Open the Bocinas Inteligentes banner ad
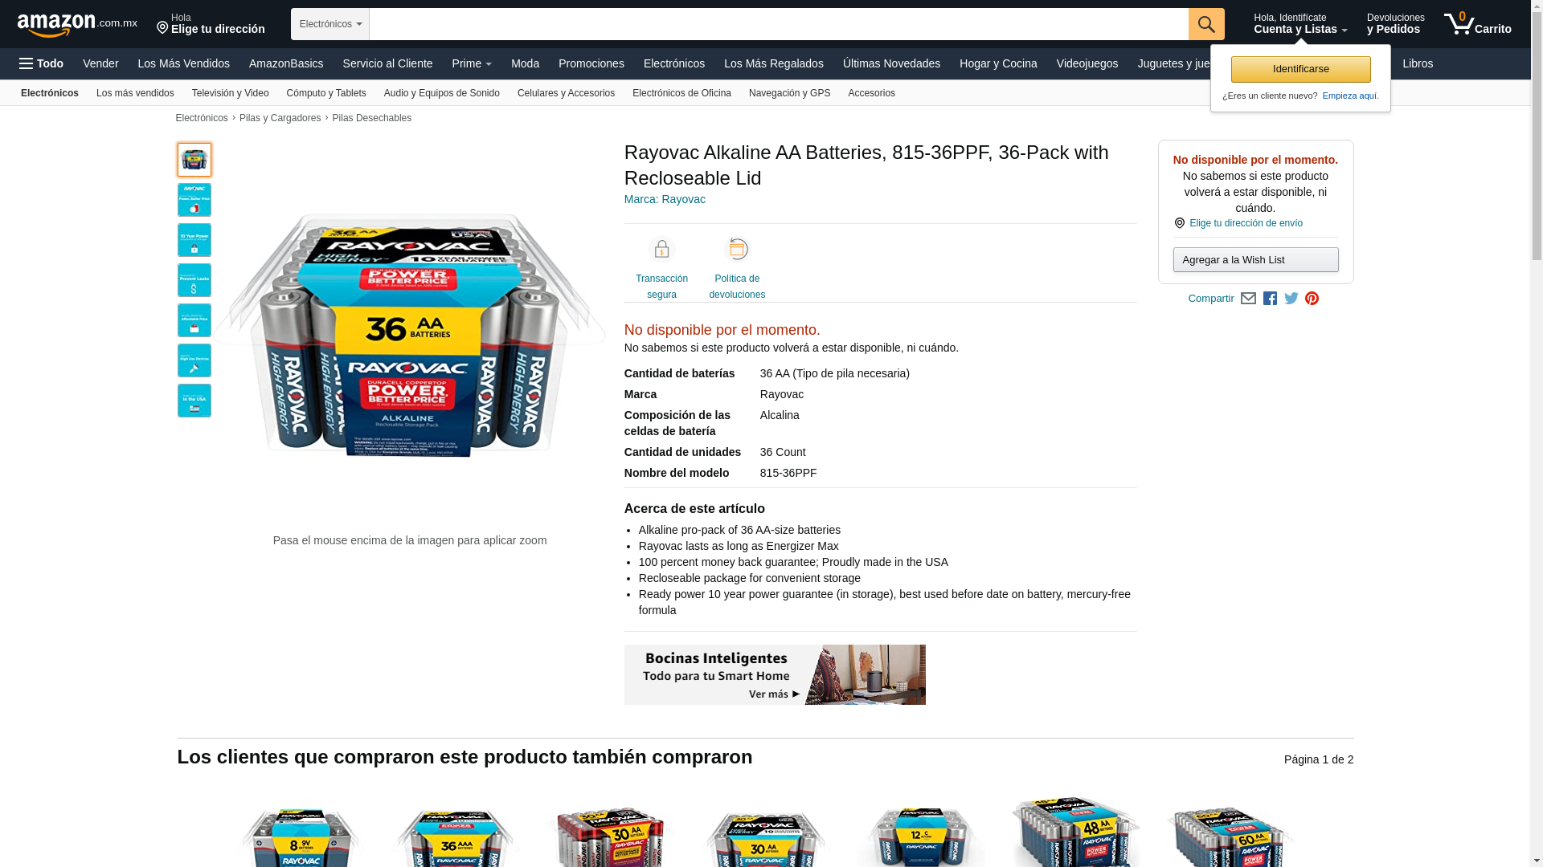 [x=775, y=674]
